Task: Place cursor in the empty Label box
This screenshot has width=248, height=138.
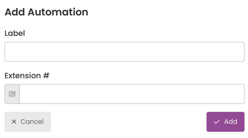Action: point(124,52)
